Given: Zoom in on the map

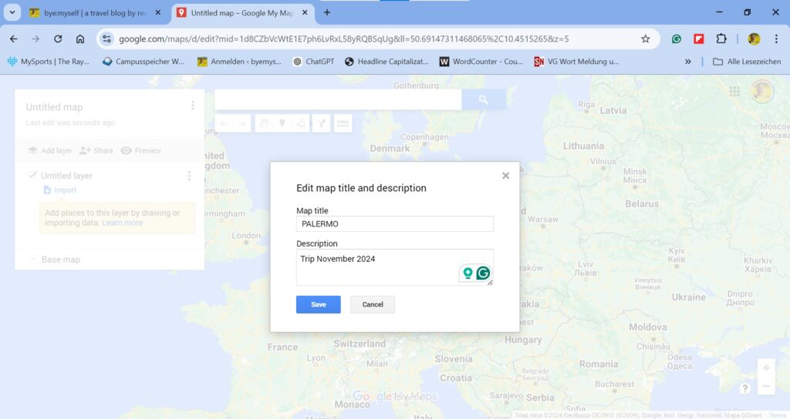Looking at the screenshot, I should (x=766, y=368).
